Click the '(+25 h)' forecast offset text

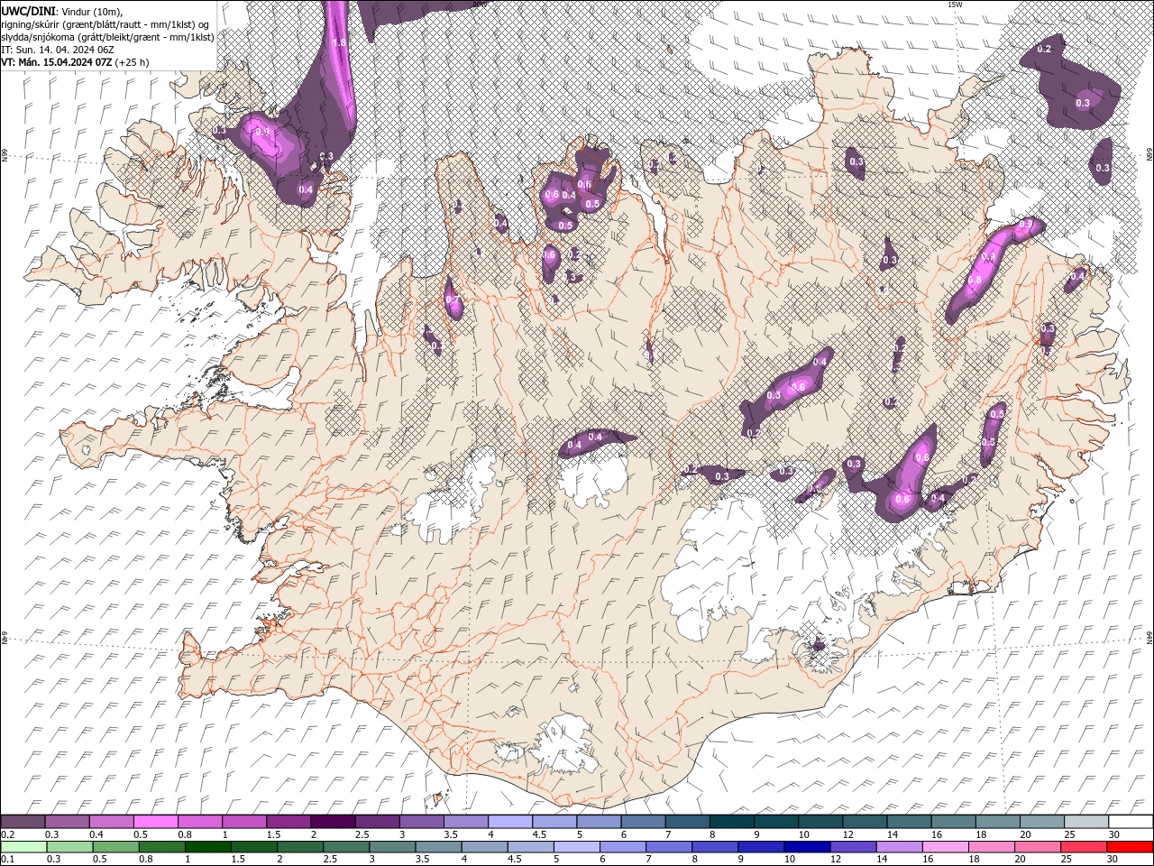click(132, 62)
